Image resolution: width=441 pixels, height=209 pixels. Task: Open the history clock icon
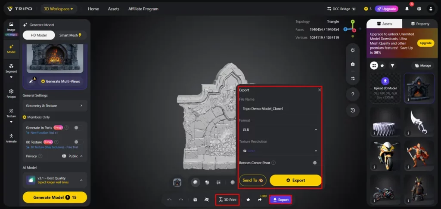[x=353, y=111]
